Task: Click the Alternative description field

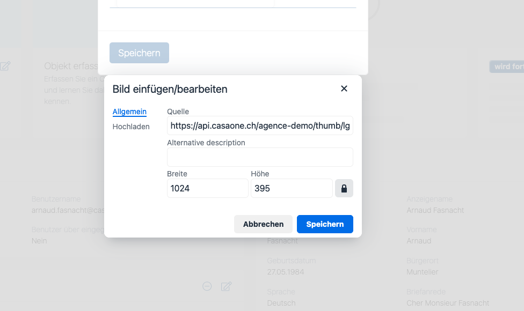Action: point(260,157)
